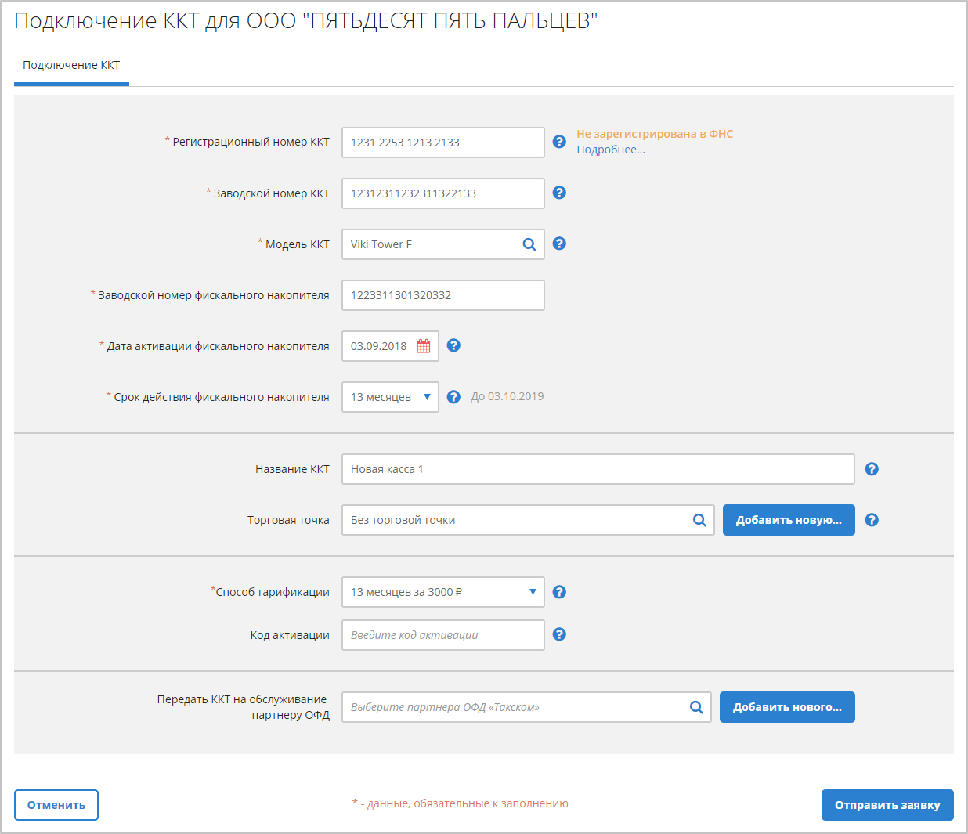Click Добавить нового... partner button
The image size is (968, 834).
click(x=786, y=707)
